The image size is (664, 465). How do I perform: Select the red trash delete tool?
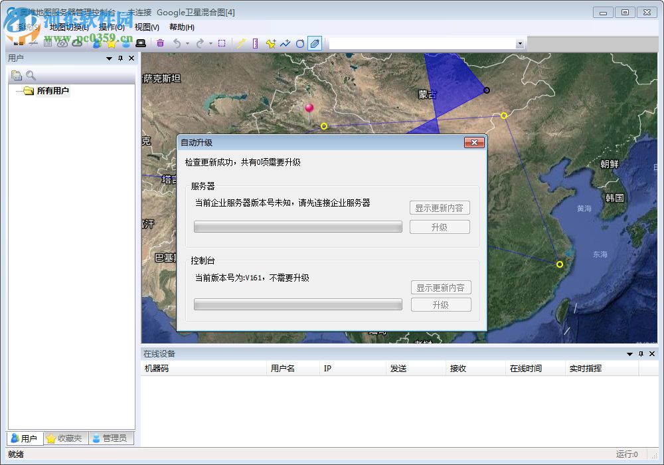pyautogui.click(x=161, y=43)
